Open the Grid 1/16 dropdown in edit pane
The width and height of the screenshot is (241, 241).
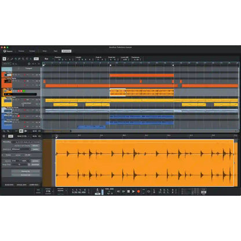pos(23,136)
